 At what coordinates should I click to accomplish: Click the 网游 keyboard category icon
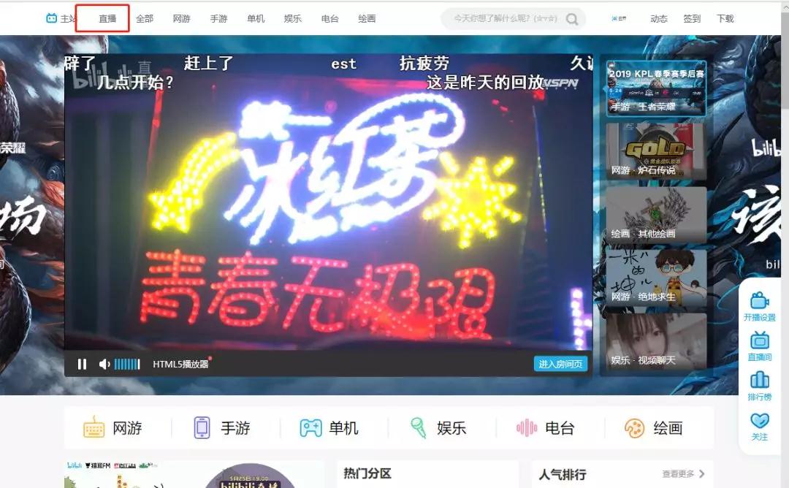pyautogui.click(x=94, y=427)
